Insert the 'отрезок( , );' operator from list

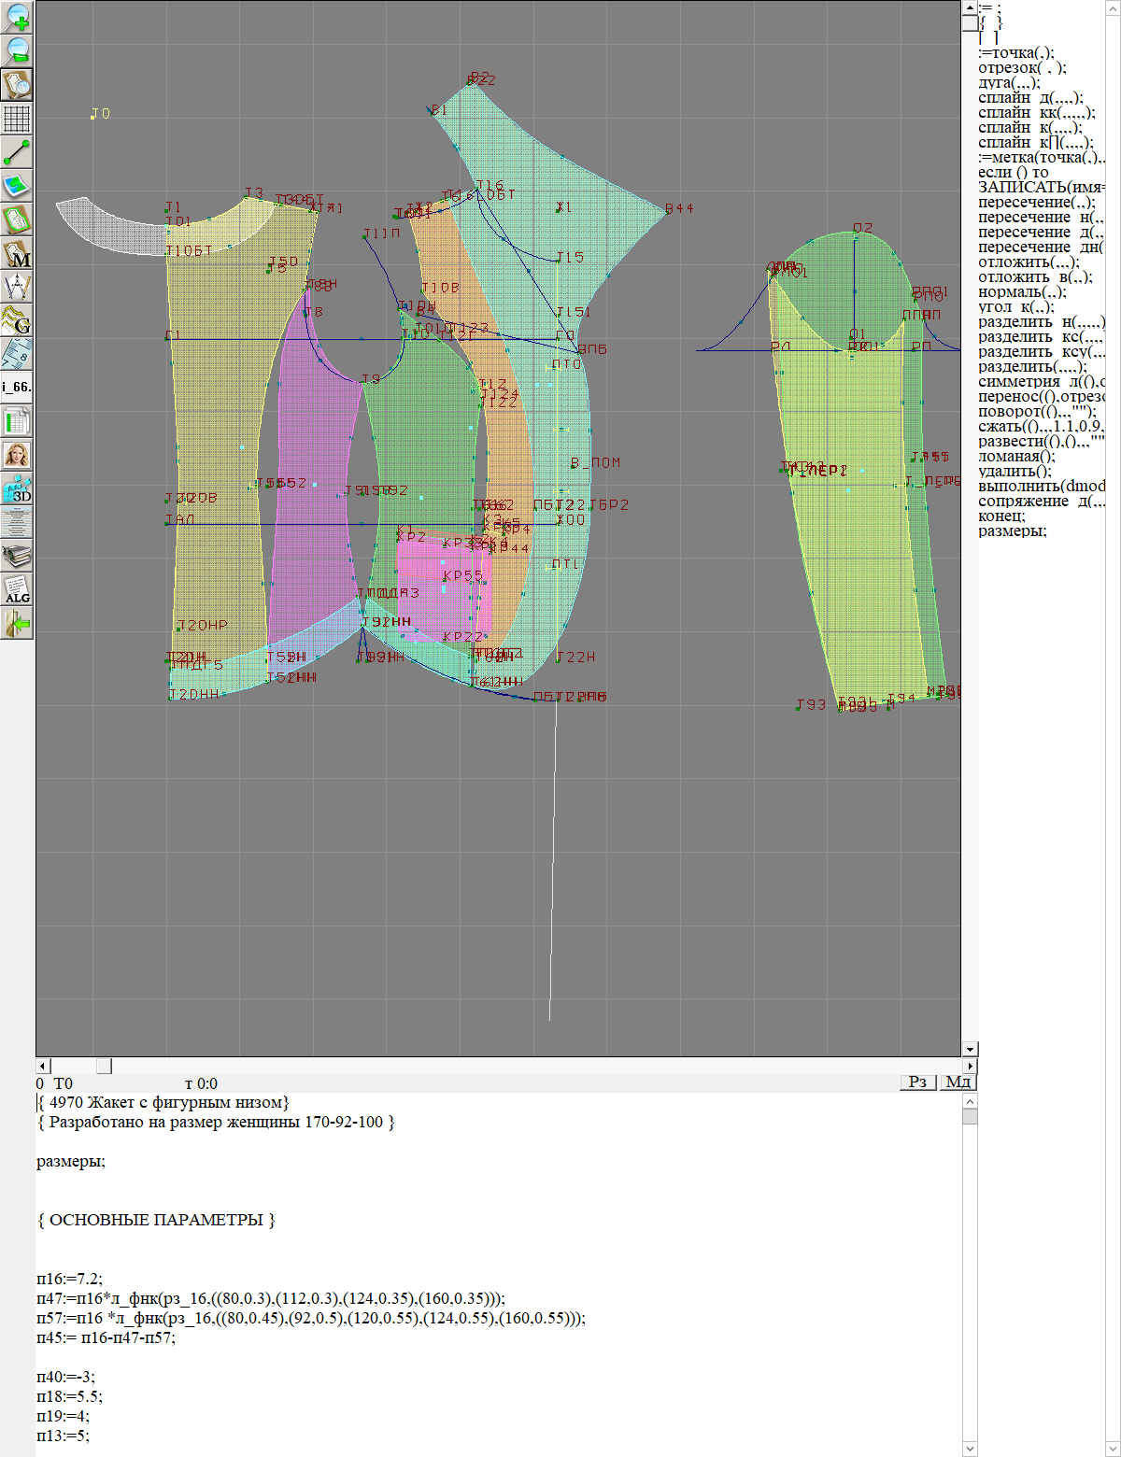tap(1022, 67)
